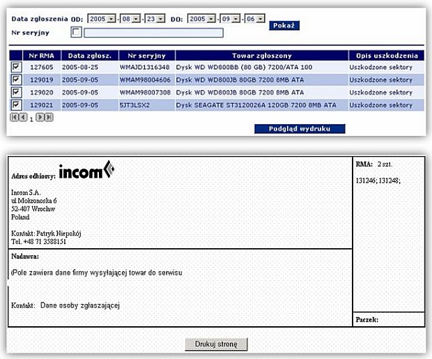This screenshot has height=359, width=432.
Task: Select RMA number 129020 cell
Action: (x=42, y=93)
